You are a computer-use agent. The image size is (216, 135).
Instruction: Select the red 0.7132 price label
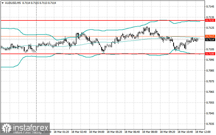(210, 20)
